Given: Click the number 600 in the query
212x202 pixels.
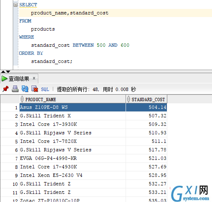Looking at the screenshot, I should coord(125,45).
